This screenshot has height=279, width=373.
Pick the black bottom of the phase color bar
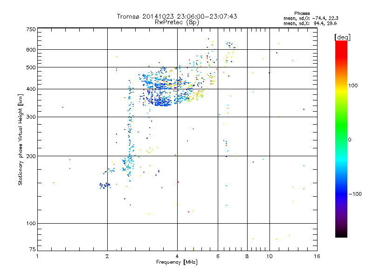pos(341,234)
